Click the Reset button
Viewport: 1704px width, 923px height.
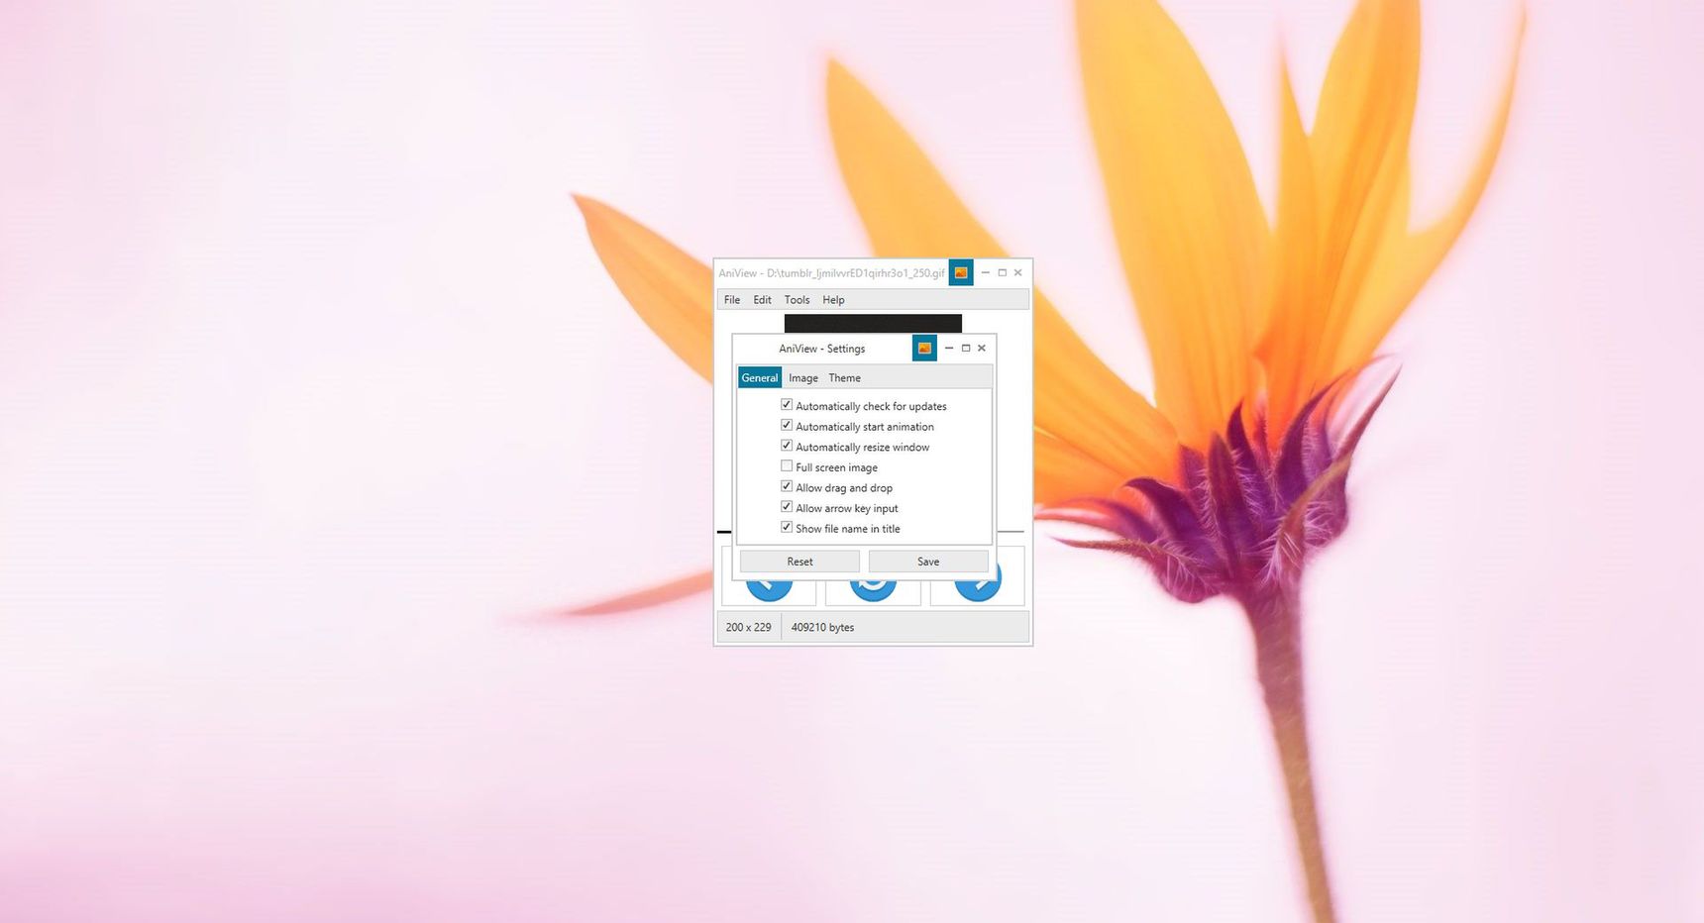(799, 562)
